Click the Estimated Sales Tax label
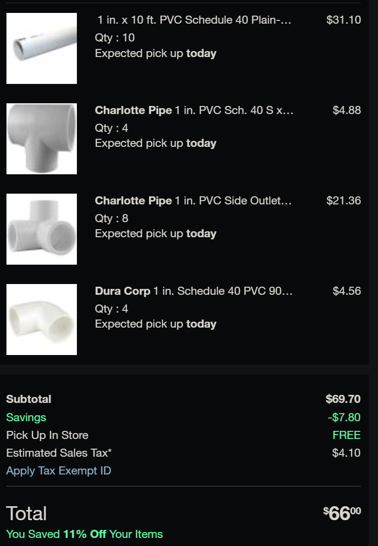378x546 pixels. (59, 453)
